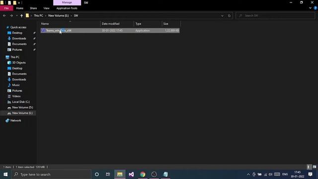This screenshot has height=179, width=318.
Task: Open OBS Studio from the taskbar
Action: pos(154,175)
